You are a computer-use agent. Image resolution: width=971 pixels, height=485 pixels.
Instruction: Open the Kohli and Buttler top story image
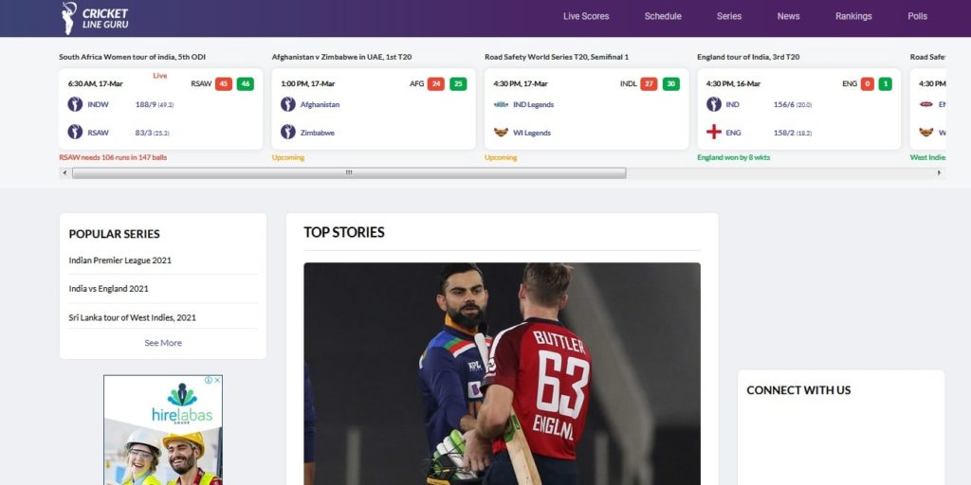coord(502,373)
